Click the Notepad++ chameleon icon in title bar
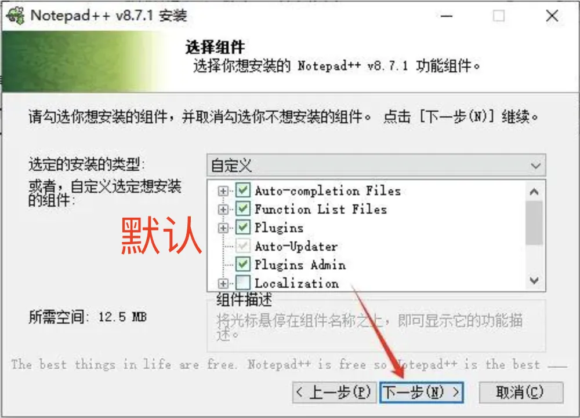Screen dimensions: 580x418 16,16
